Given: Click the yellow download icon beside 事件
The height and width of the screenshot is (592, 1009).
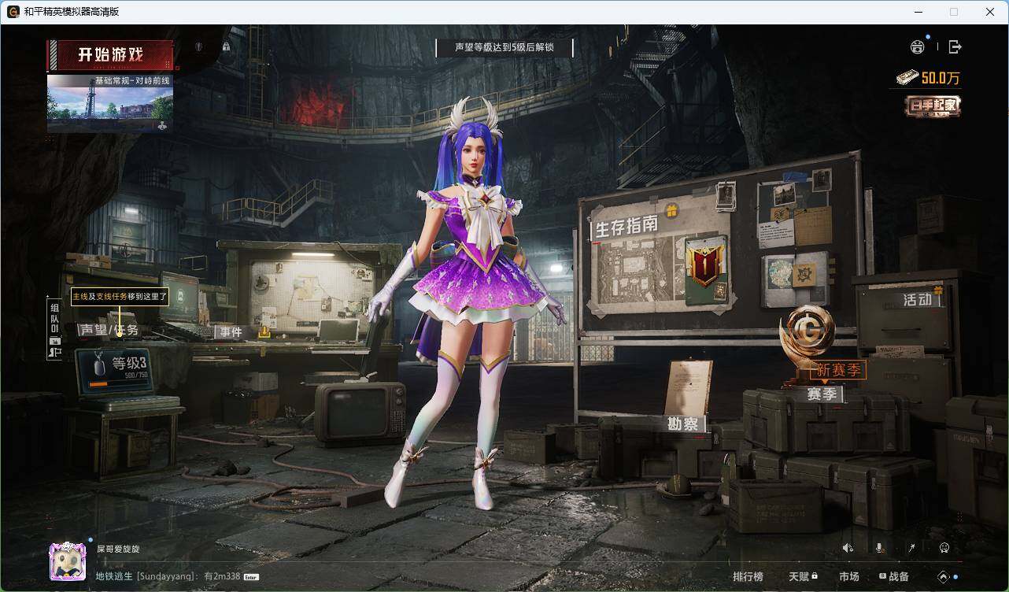Looking at the screenshot, I should [264, 332].
